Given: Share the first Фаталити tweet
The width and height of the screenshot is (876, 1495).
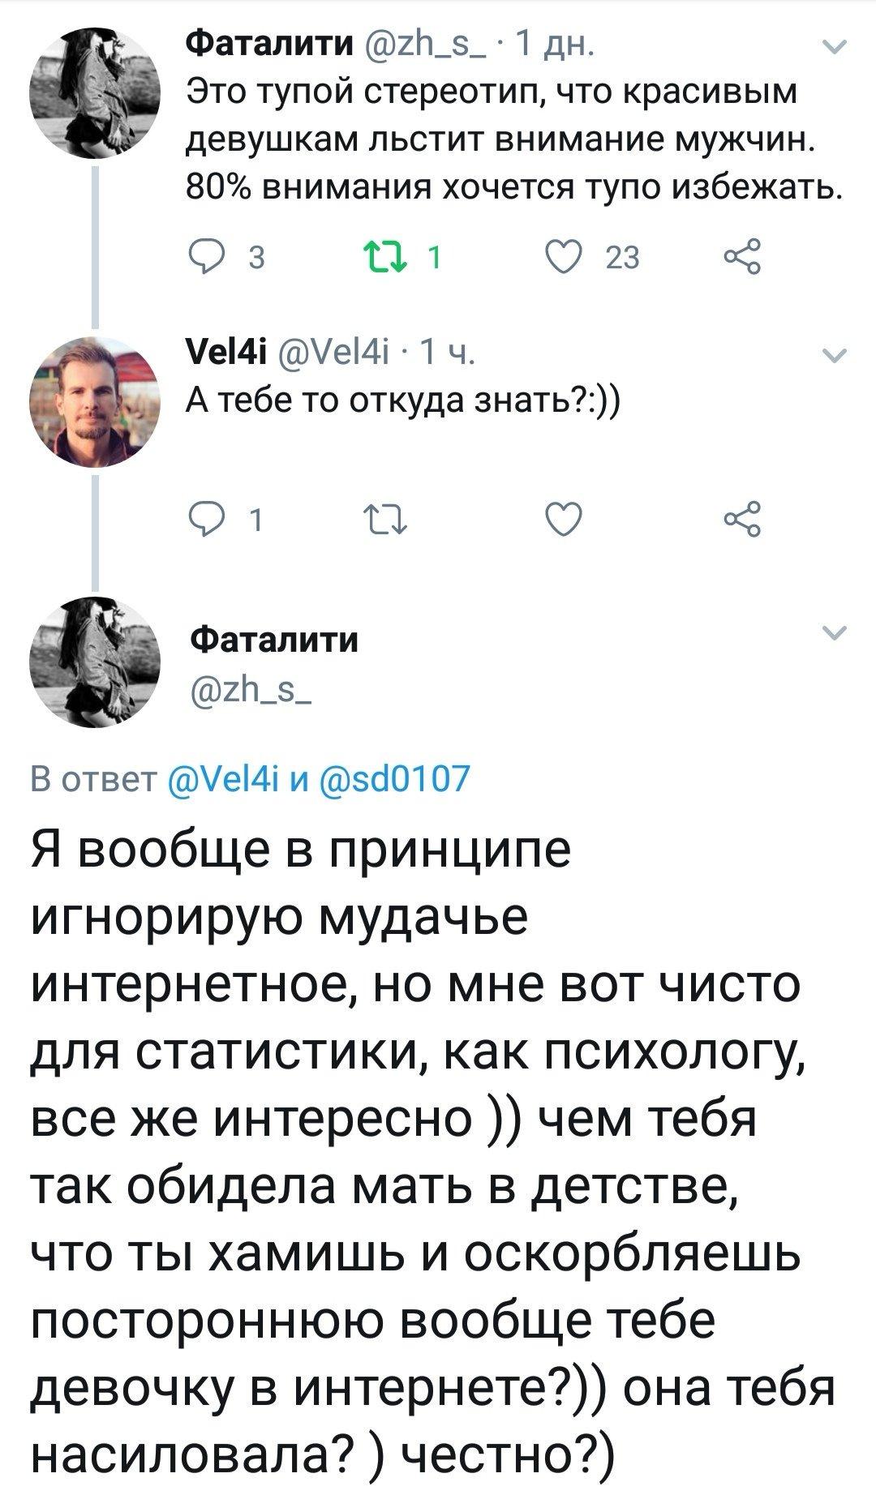Looking at the screenshot, I should pyautogui.click(x=741, y=258).
